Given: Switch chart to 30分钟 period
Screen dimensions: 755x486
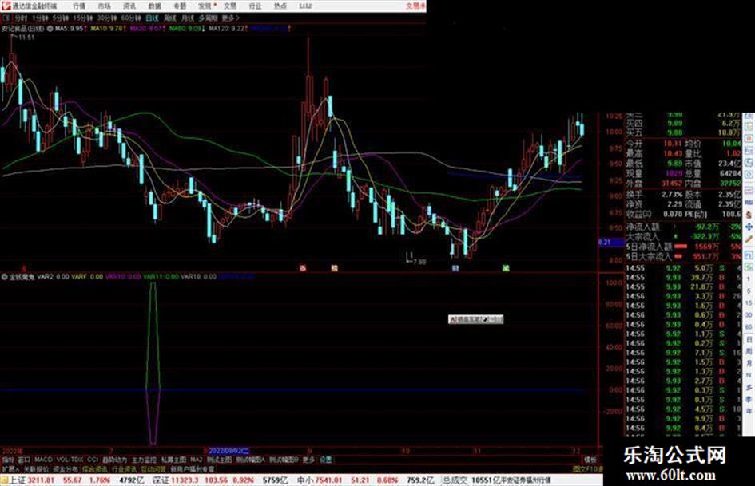Looking at the screenshot, I should click(x=106, y=18).
